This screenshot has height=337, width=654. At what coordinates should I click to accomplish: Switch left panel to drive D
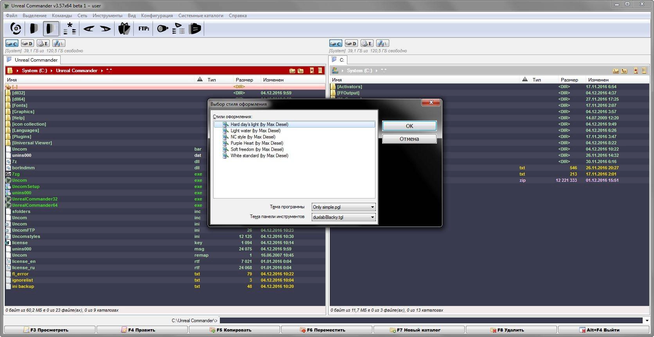[x=27, y=43]
